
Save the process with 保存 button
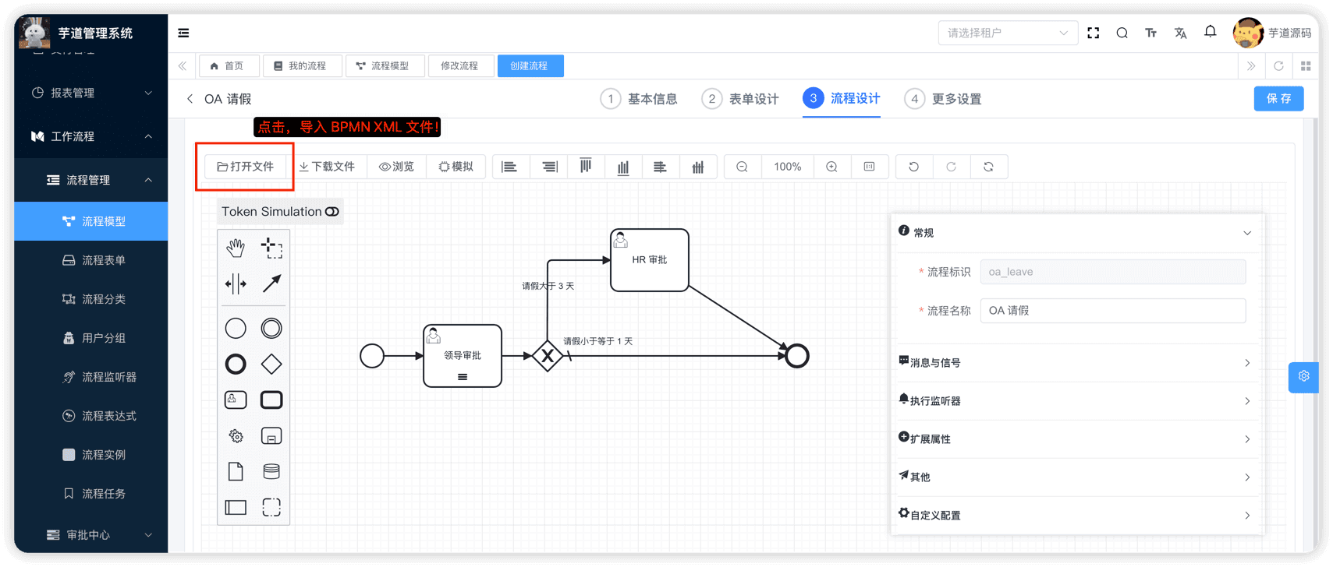point(1278,99)
